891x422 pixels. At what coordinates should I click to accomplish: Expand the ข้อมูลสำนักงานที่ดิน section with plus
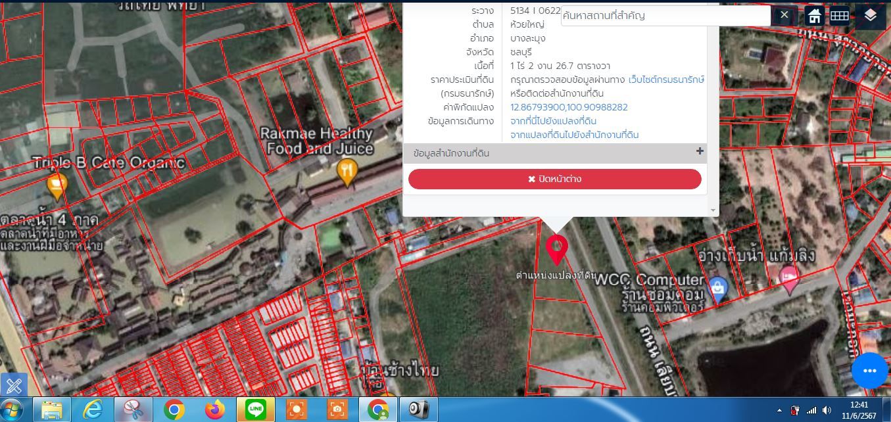click(700, 152)
